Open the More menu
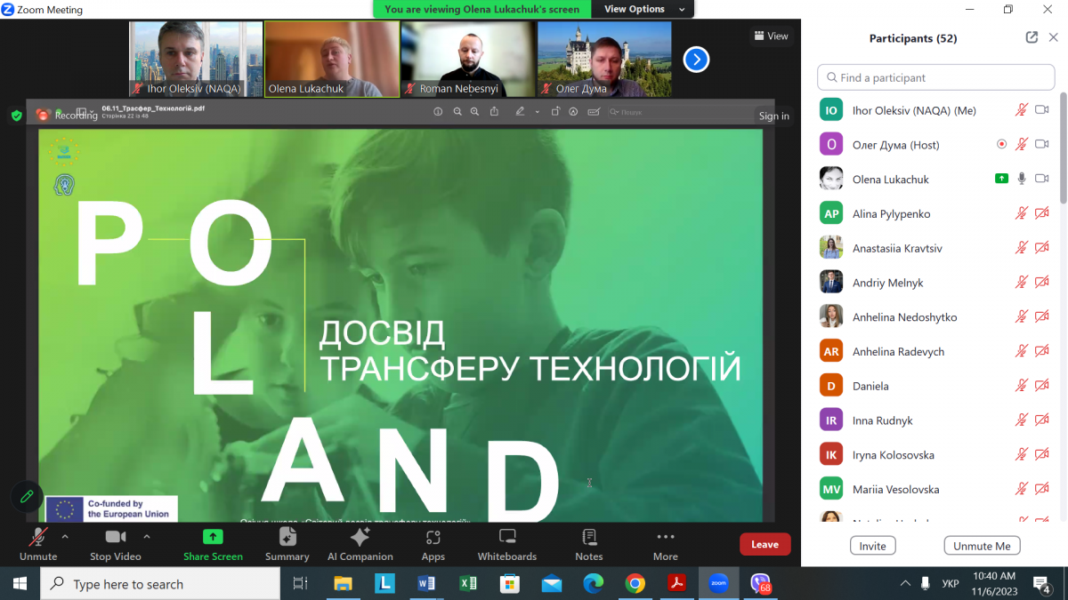1068x600 pixels. click(x=665, y=543)
